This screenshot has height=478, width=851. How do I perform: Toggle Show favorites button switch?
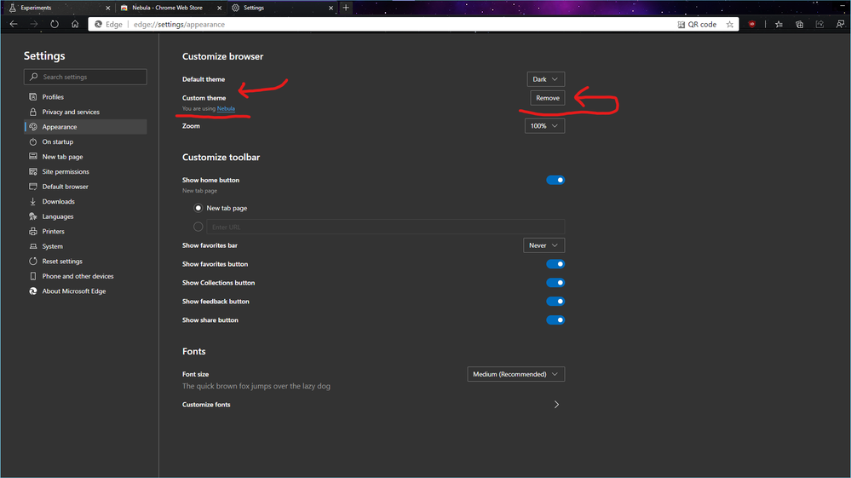pos(555,264)
